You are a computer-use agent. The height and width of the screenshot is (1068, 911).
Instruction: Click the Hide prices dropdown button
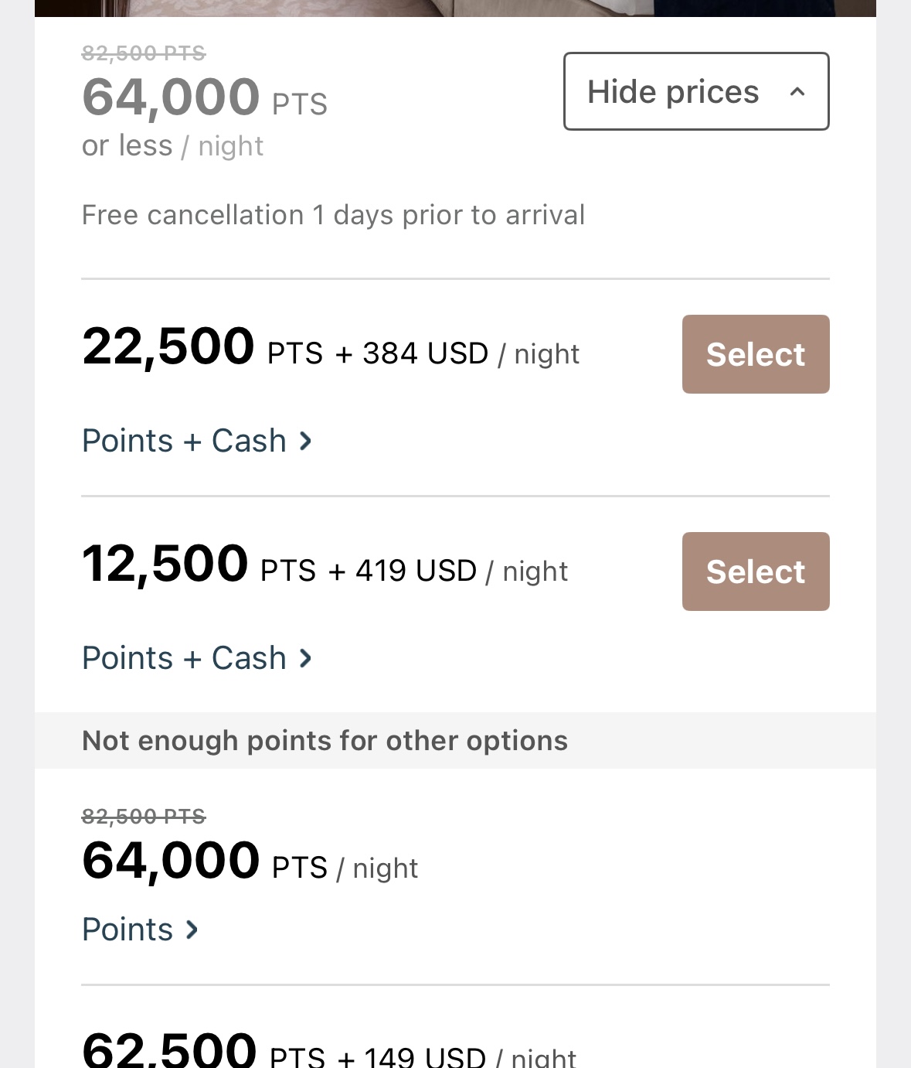pyautogui.click(x=673, y=92)
